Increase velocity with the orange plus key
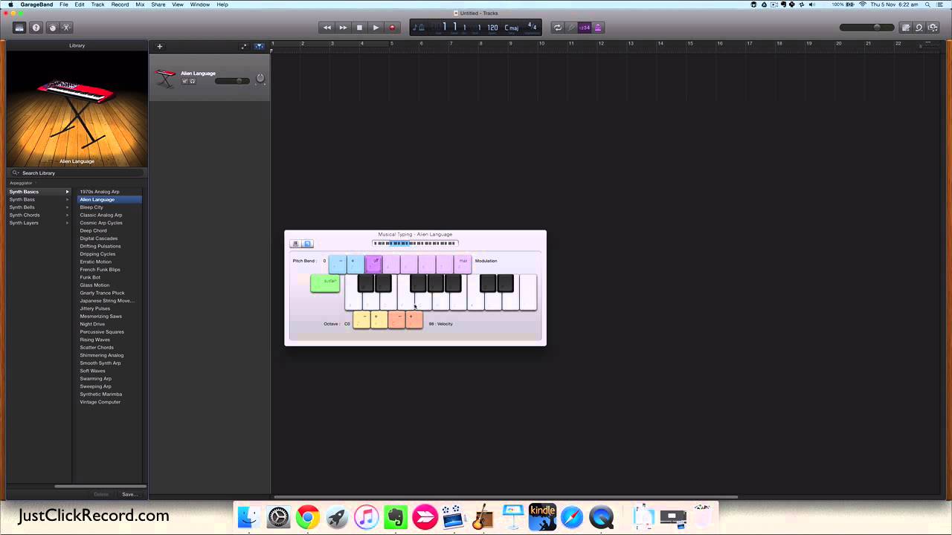This screenshot has width=952, height=535. click(x=414, y=320)
